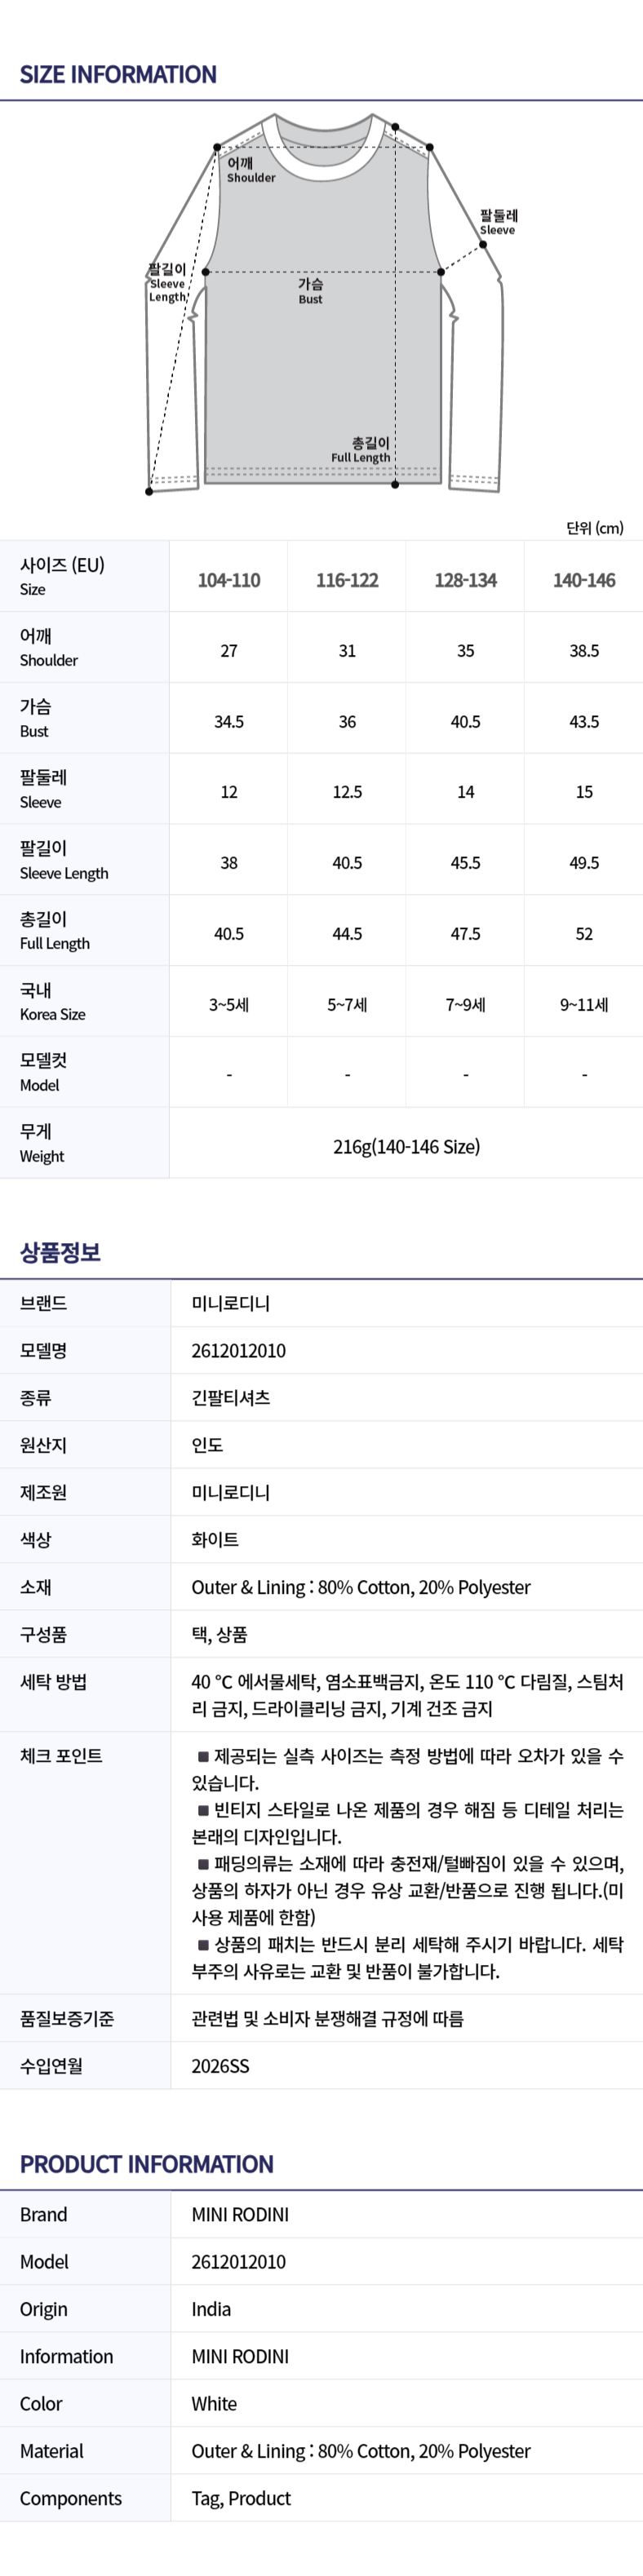
Task: Click the 216g weight value
Action: 406,1147
